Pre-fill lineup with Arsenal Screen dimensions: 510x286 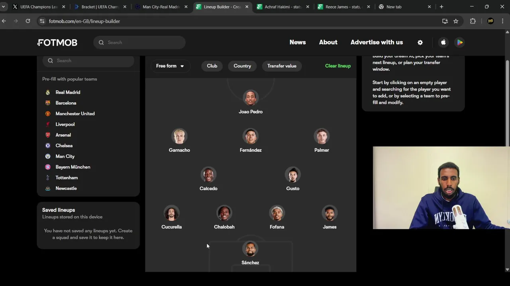tap(63, 135)
